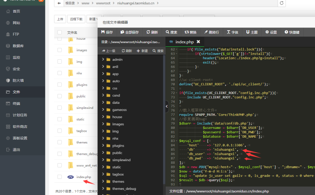Open 搜索 search in the editor toolbar
This screenshot has height=195, width=315.
[x=171, y=32]
